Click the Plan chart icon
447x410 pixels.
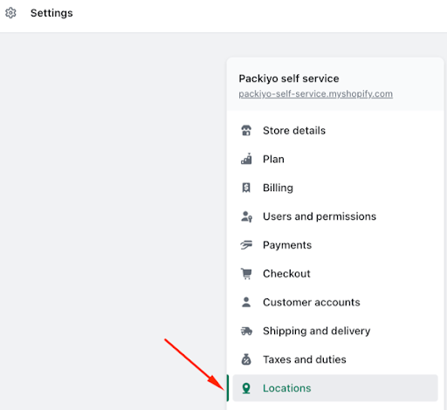point(246,159)
